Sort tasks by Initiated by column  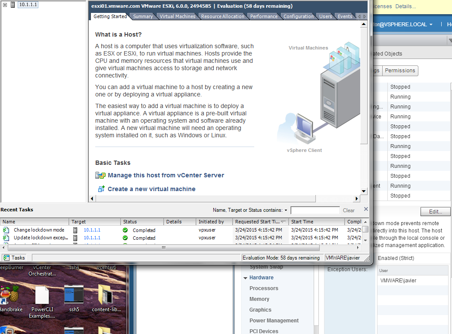click(x=214, y=222)
